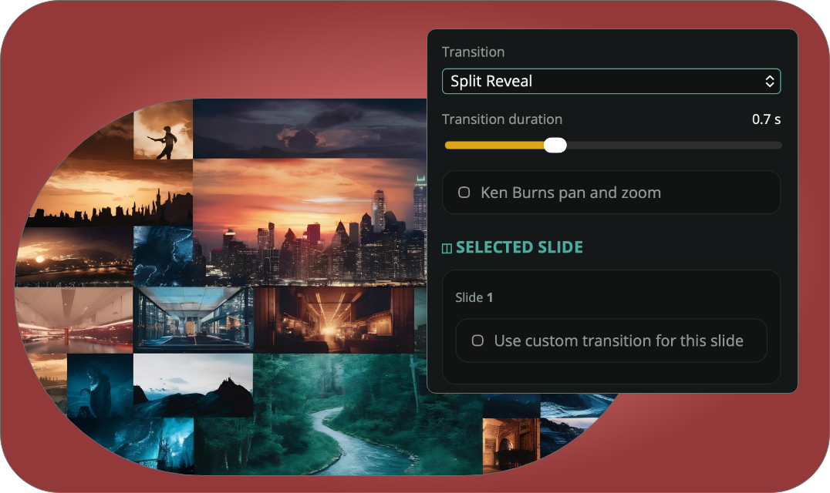
Task: Select the ornate arched doorway image
Action: 511,445
